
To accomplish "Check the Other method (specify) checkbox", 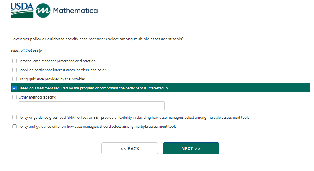I will pos(14,97).
